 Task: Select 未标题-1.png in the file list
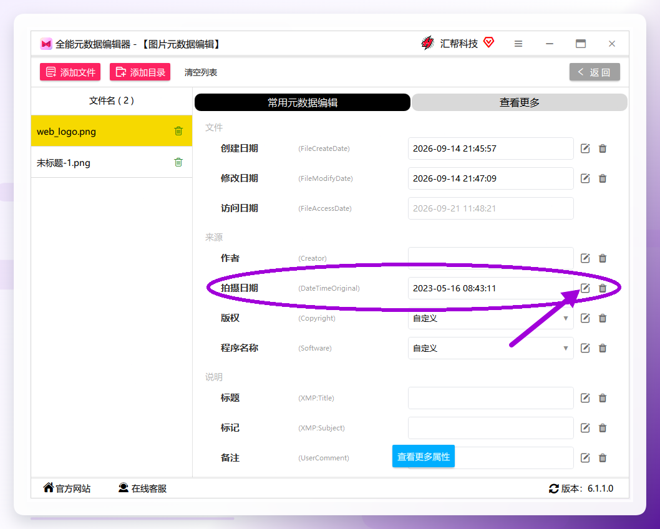pyautogui.click(x=112, y=162)
